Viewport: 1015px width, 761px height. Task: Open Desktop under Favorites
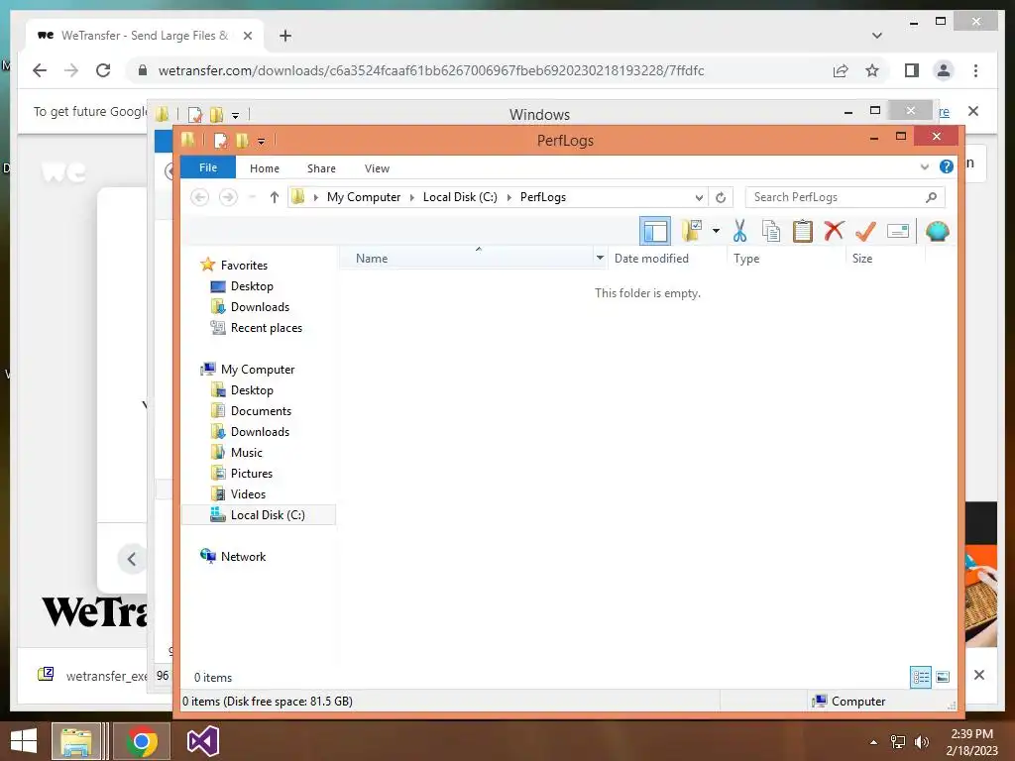242,286
